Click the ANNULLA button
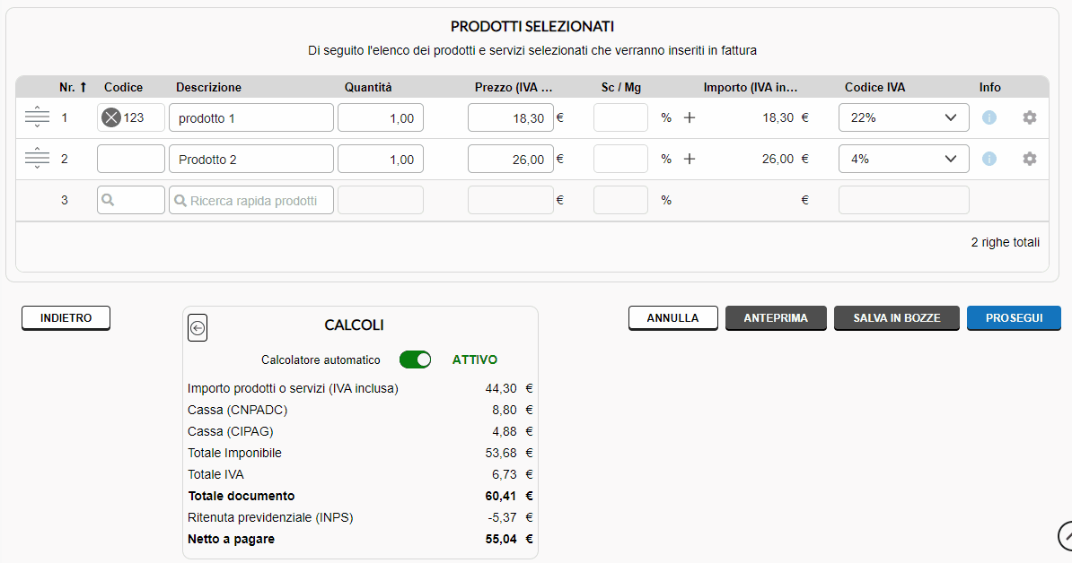The height and width of the screenshot is (563, 1072). [672, 318]
